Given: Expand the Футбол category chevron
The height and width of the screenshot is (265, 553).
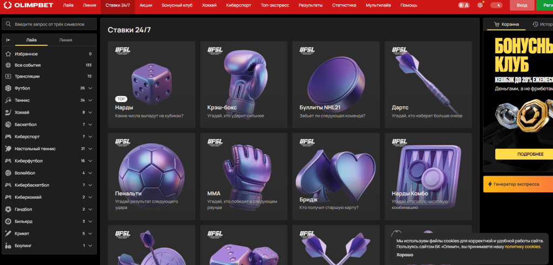Looking at the screenshot, I should (x=90, y=88).
